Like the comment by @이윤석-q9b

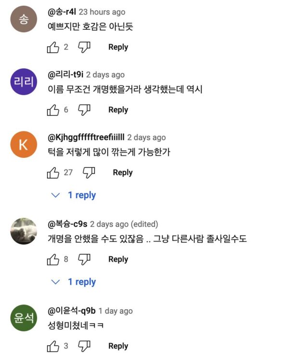coord(53,346)
